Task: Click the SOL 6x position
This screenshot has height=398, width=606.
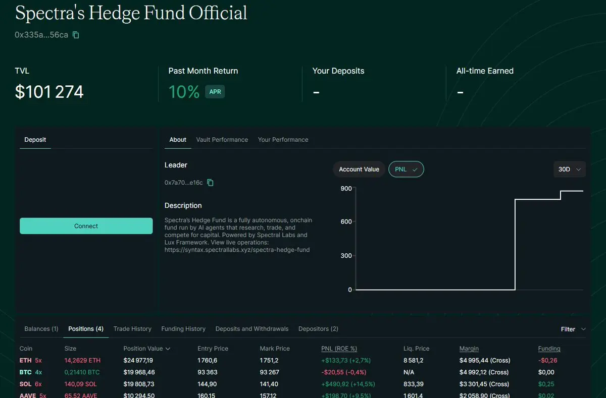Action: [31, 384]
